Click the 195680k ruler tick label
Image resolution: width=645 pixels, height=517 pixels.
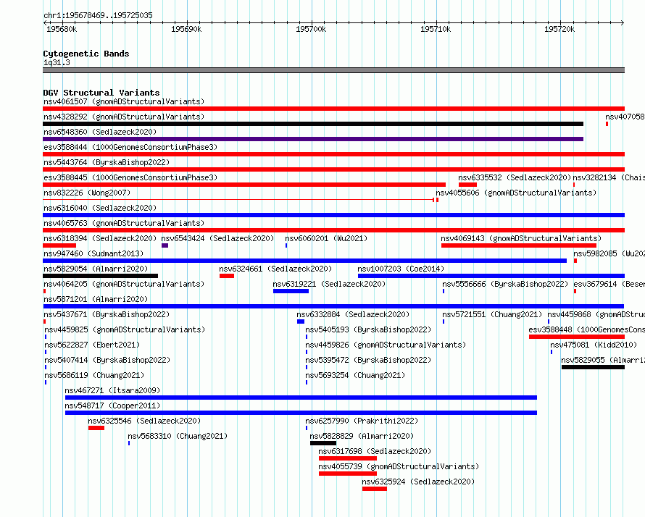[x=62, y=29]
